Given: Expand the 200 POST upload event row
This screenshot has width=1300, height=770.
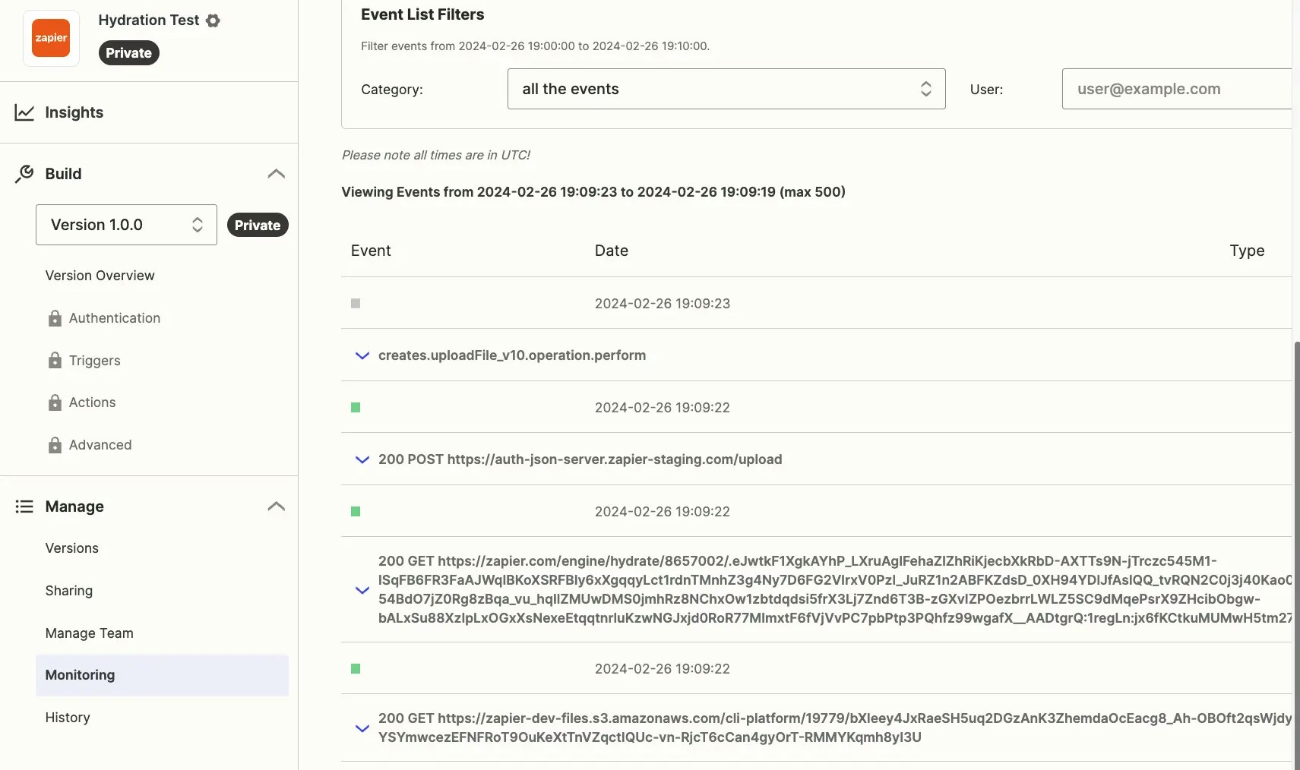Looking at the screenshot, I should click(x=362, y=459).
